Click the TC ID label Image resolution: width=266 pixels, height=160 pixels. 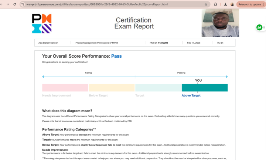point(220,43)
